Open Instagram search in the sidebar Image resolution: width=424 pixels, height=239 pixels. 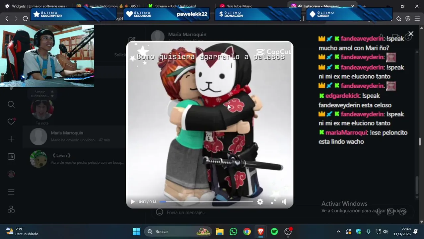click(11, 105)
